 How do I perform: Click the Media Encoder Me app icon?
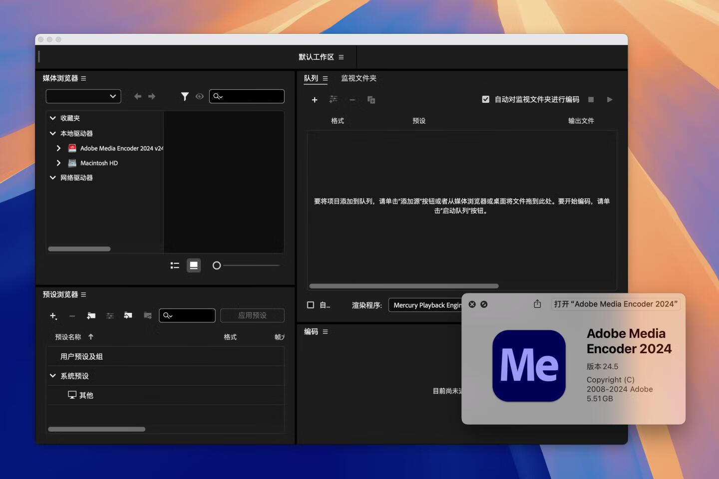[529, 366]
